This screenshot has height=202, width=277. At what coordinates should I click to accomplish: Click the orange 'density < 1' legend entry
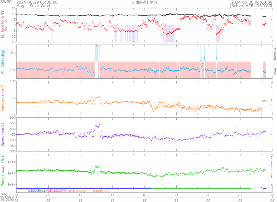(x=101, y=191)
